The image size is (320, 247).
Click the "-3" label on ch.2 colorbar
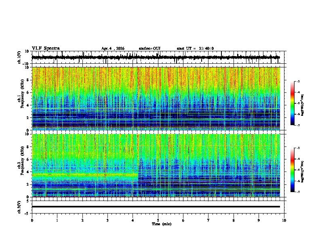(298, 148)
